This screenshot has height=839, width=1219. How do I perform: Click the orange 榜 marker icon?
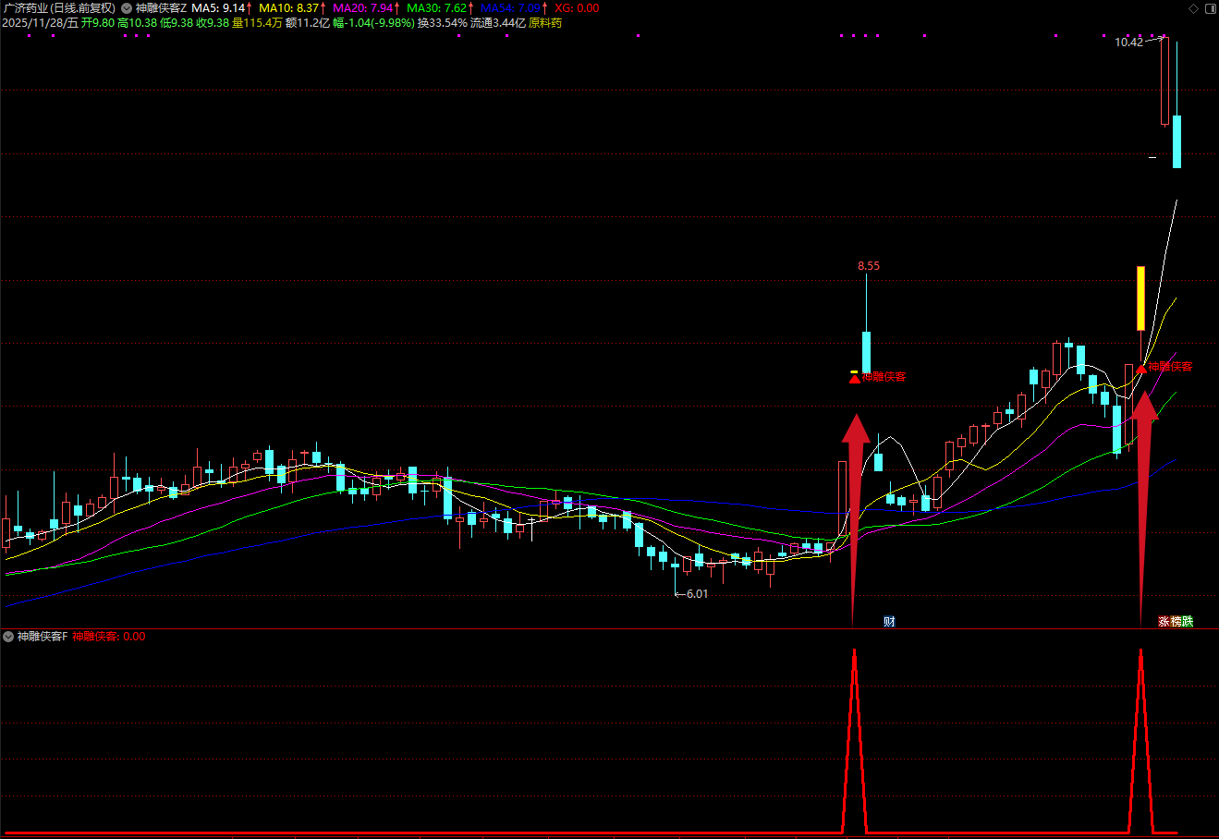1176,622
